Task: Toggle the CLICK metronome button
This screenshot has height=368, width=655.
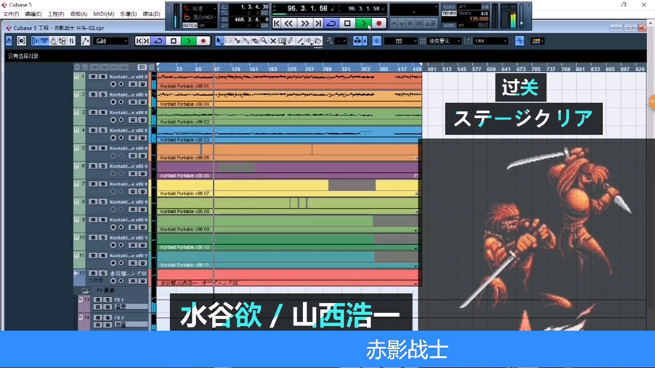Action: [x=449, y=7]
